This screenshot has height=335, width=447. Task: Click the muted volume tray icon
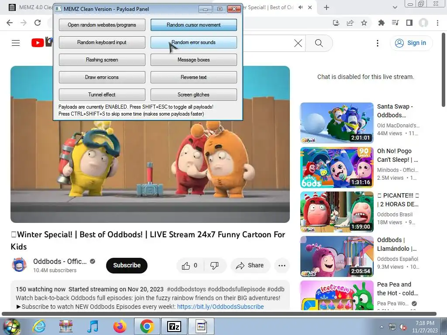coord(403,327)
